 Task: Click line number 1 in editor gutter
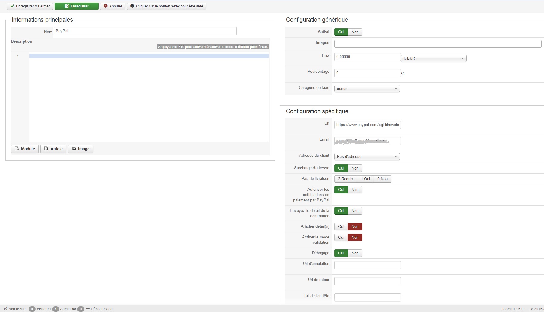(x=18, y=56)
